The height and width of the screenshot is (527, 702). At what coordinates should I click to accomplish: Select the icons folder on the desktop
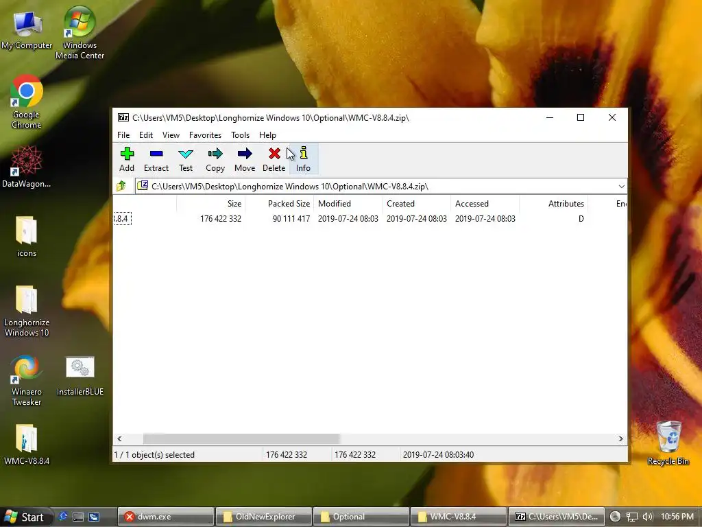(27, 237)
